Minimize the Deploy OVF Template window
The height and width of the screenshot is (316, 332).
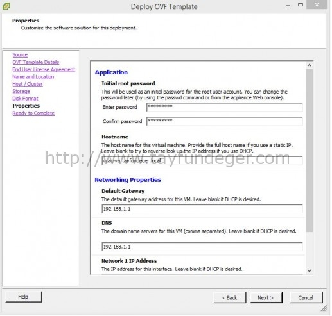(x=288, y=6)
